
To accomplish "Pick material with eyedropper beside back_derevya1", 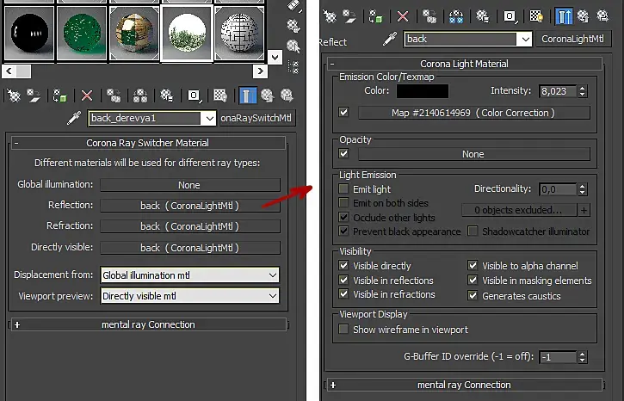I will pos(74,118).
